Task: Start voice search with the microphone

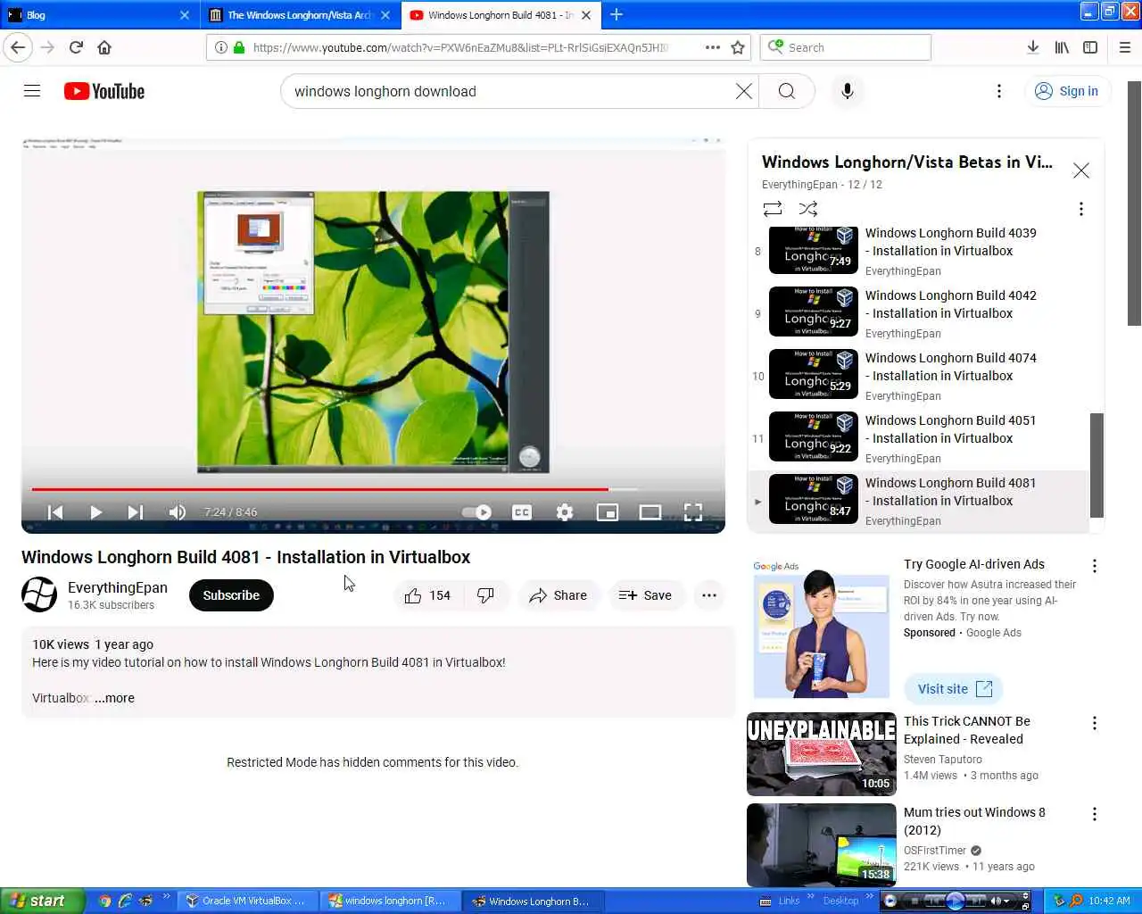Action: (848, 91)
